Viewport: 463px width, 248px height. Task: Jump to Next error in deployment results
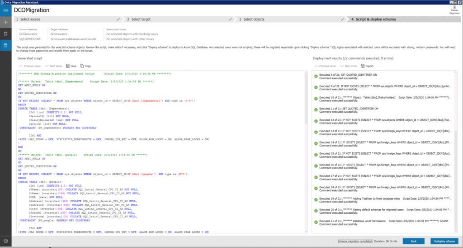348,66
